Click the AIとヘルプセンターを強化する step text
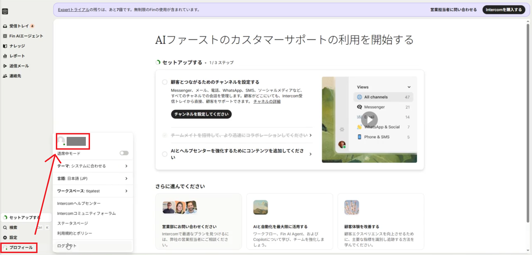The height and width of the screenshot is (255, 532). (x=237, y=154)
